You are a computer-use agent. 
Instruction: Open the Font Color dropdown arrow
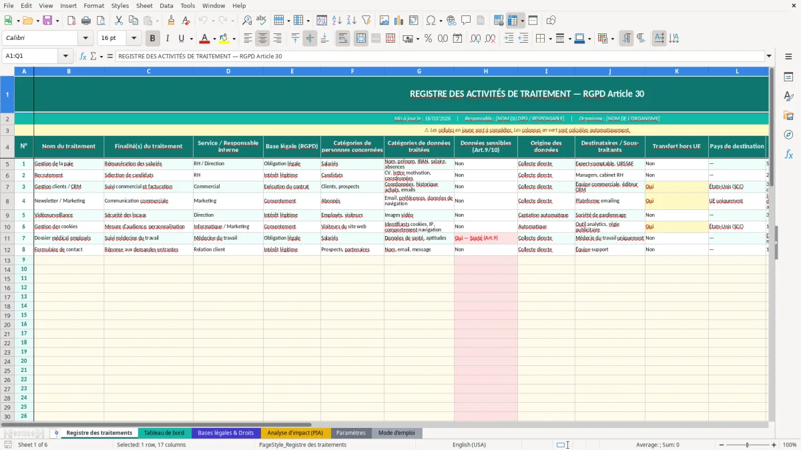[214, 39]
